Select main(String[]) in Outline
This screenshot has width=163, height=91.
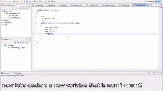tap(18, 48)
